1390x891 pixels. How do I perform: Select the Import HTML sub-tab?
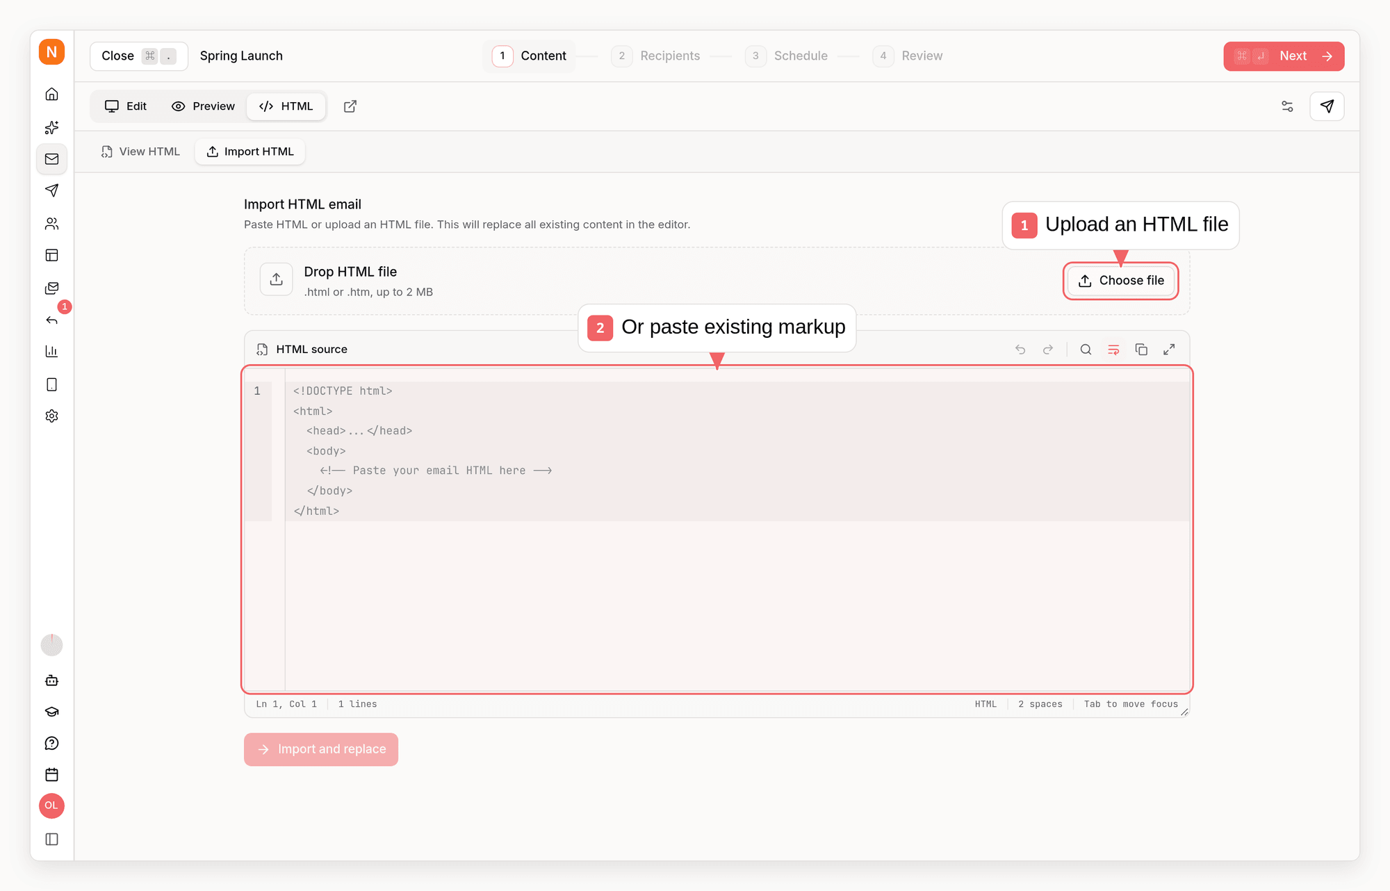pos(250,152)
